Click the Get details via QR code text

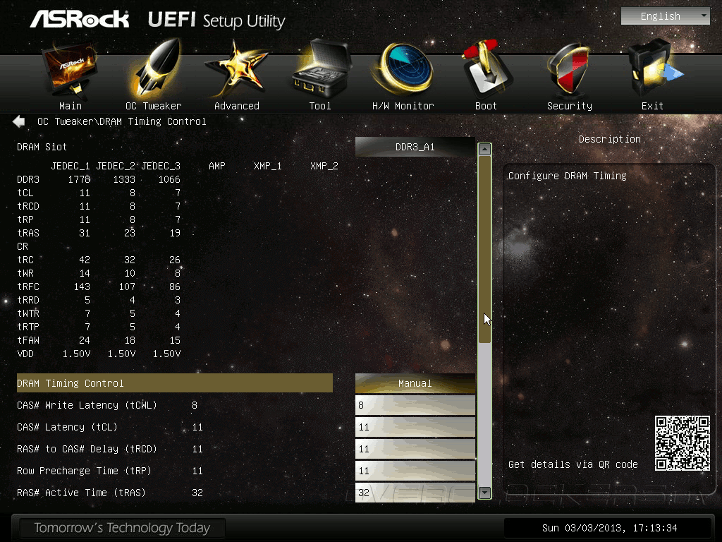click(573, 464)
